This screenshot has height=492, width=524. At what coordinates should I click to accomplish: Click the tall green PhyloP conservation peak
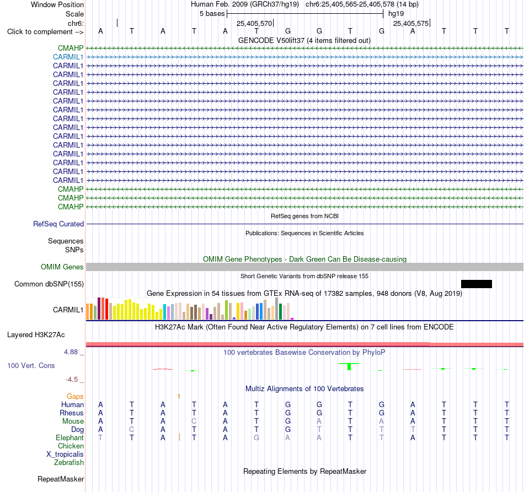point(349,366)
